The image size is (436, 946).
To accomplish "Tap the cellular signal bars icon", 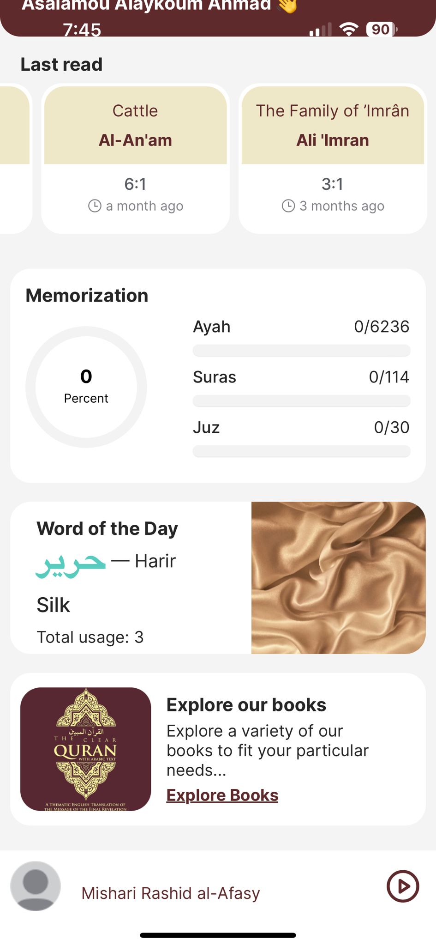I will (321, 29).
